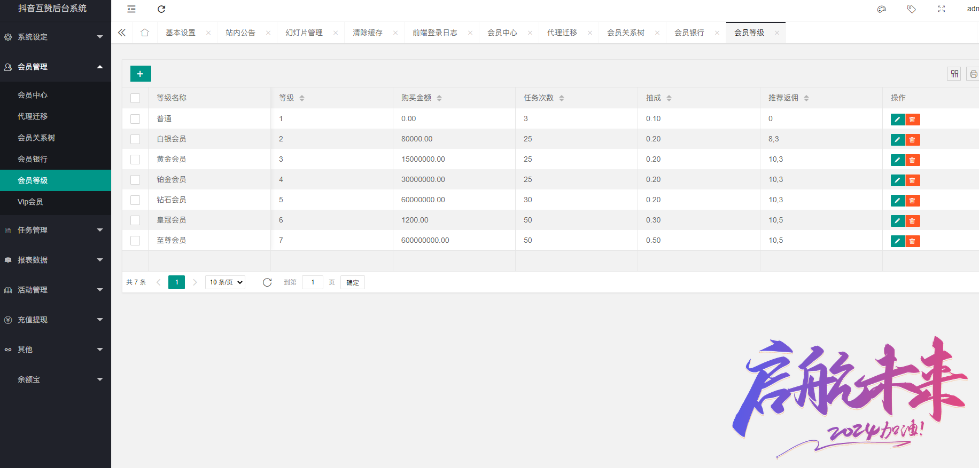Edit the 至尊会员 row
Viewport: 979px width, 468px height.
[898, 241]
